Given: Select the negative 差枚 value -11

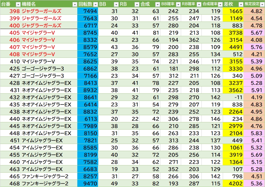Looking at the screenshot, I should (x=233, y=97).
